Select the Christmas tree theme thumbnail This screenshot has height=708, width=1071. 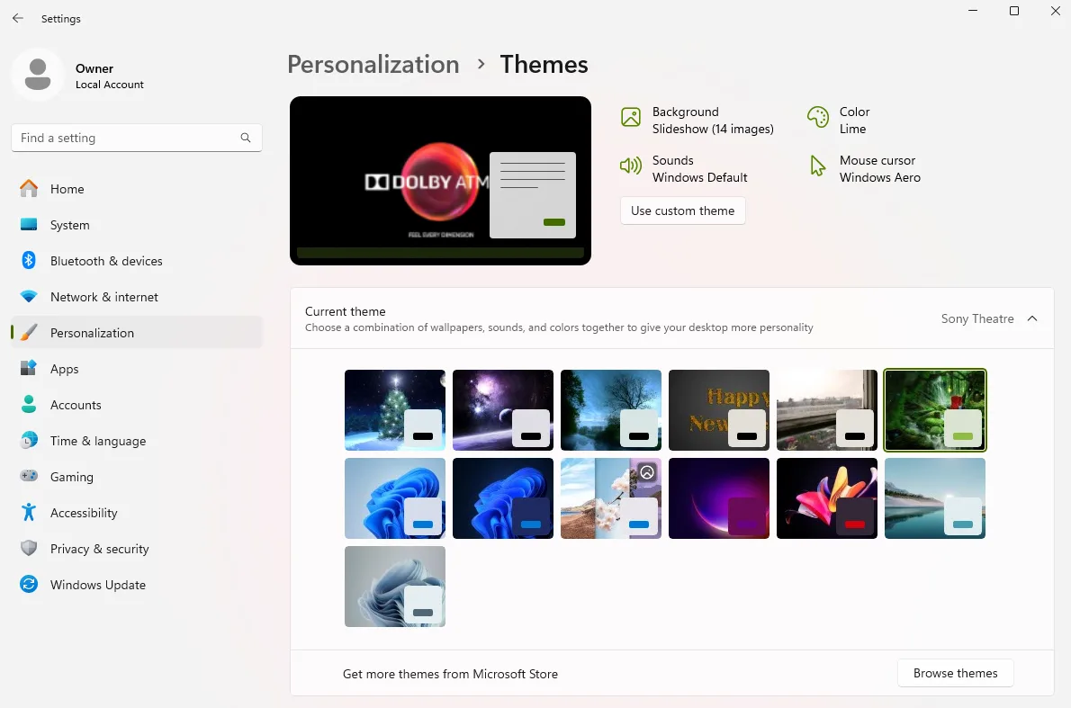[x=394, y=409]
